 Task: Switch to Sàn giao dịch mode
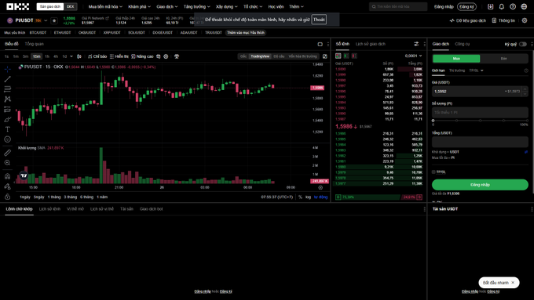coord(50,6)
